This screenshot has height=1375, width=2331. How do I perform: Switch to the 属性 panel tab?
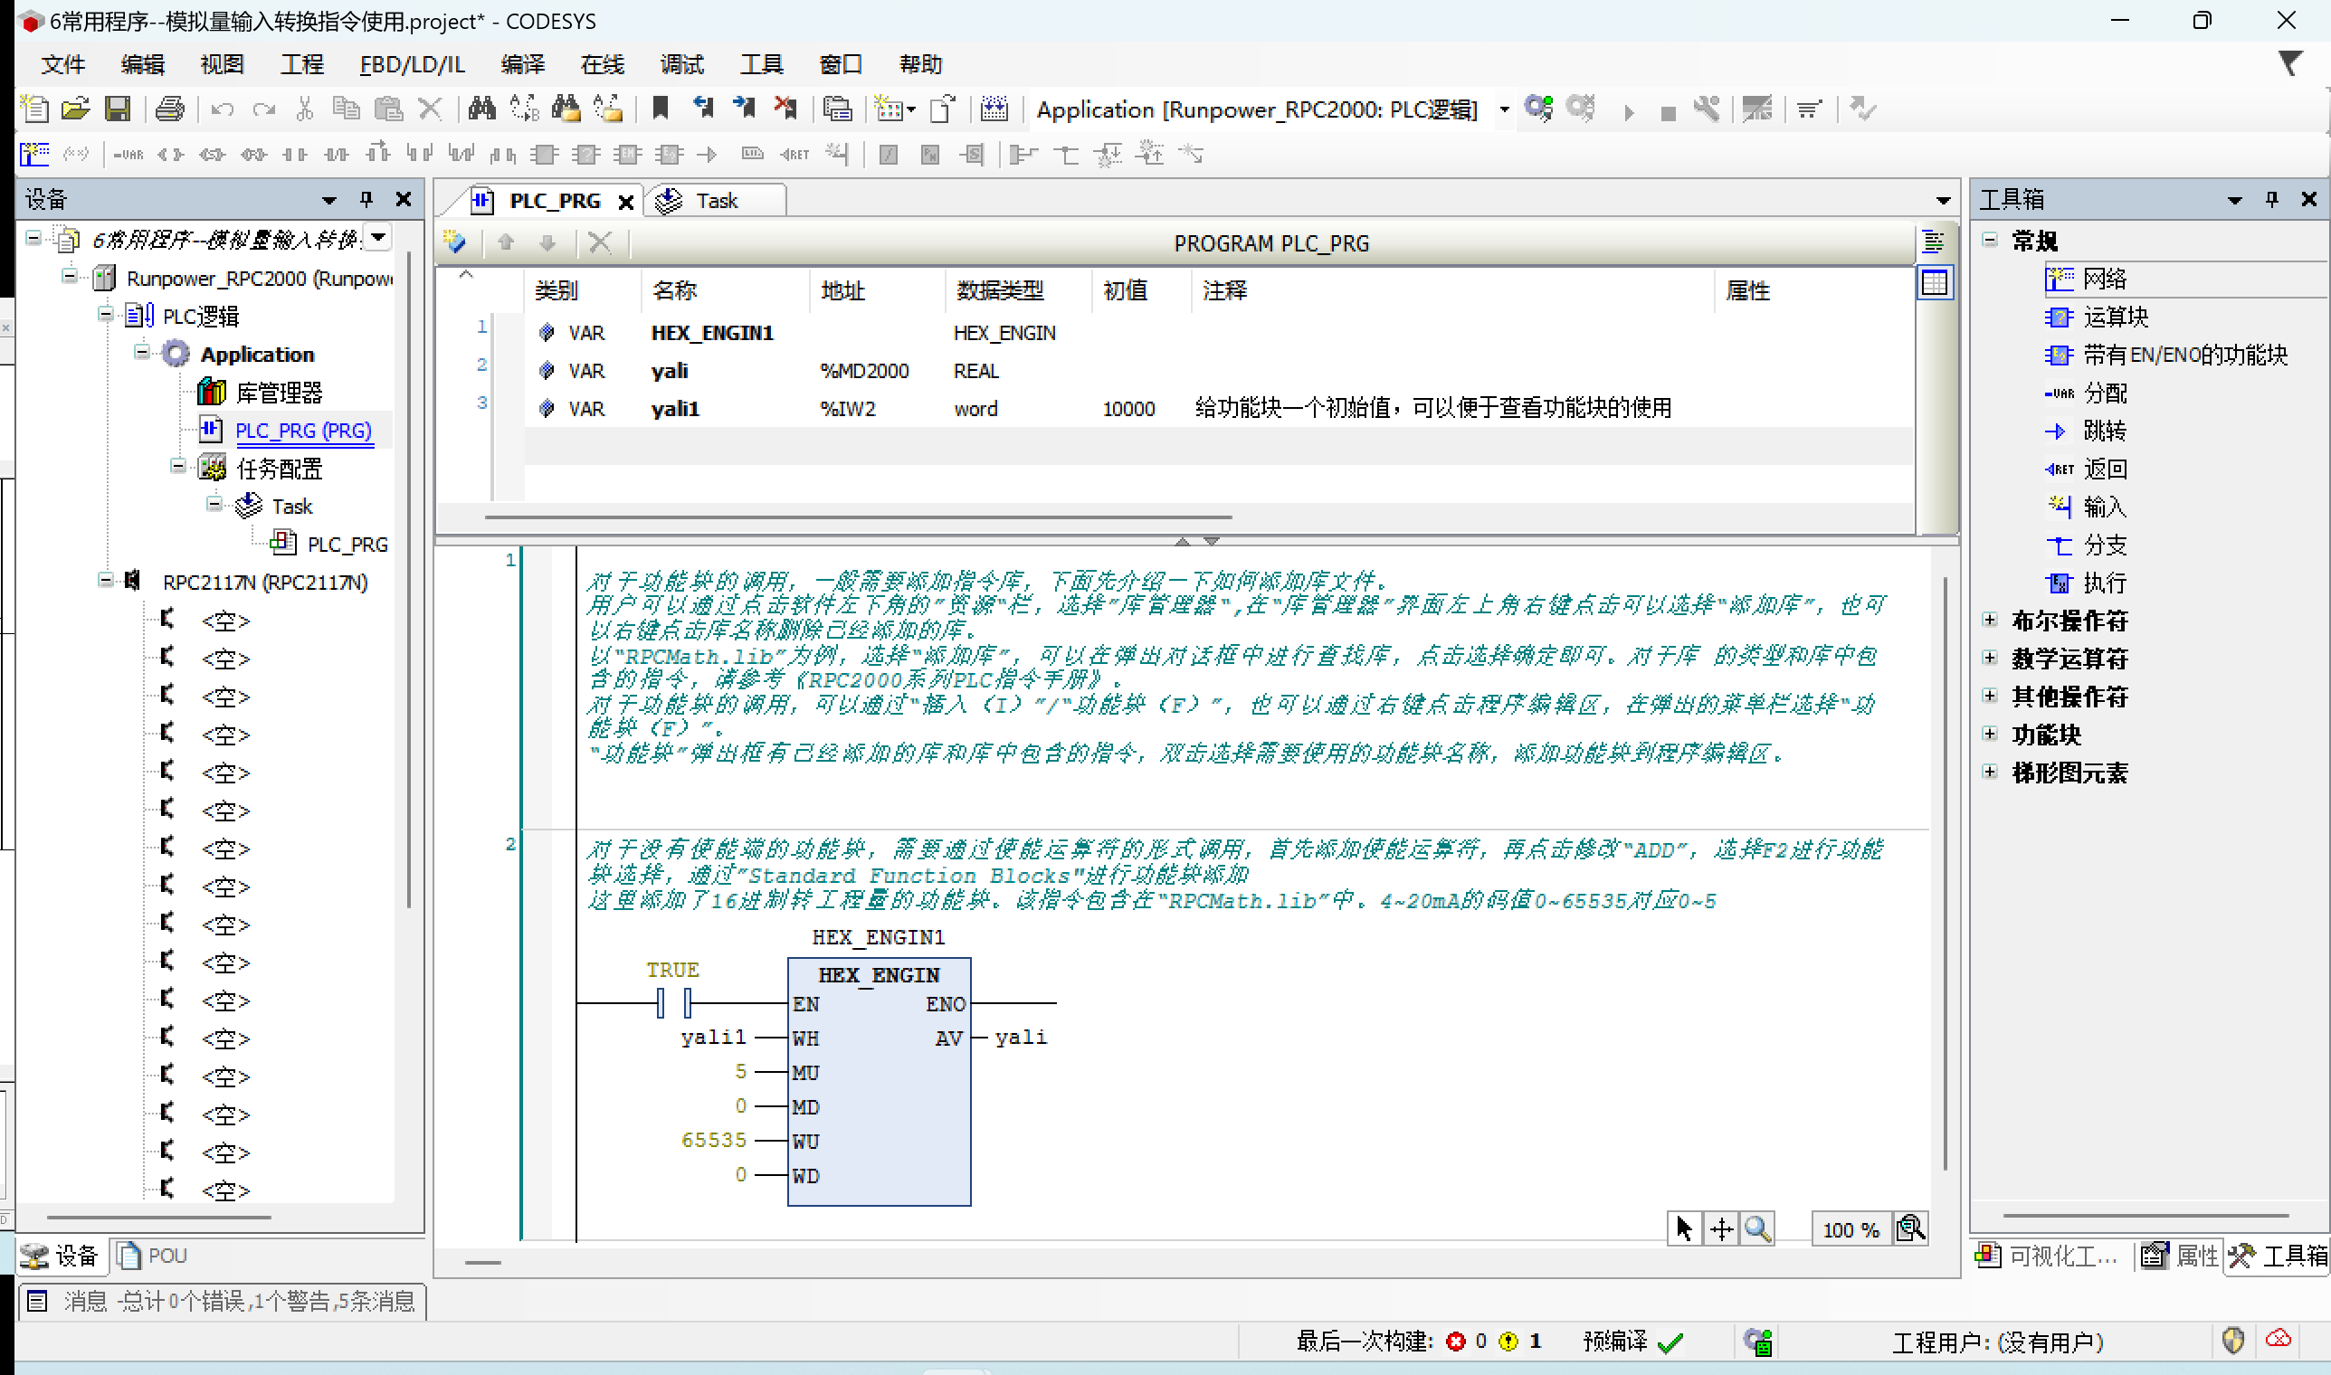pos(2181,1256)
